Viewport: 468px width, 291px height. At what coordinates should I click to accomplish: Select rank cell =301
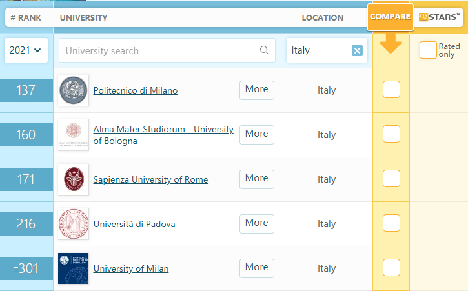(26, 268)
